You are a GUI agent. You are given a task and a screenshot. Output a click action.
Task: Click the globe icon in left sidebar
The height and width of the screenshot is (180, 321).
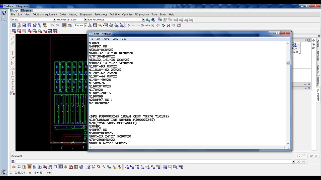click(x=4, y=13)
